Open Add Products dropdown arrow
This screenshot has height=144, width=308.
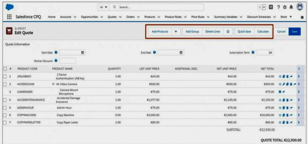pos(176,31)
